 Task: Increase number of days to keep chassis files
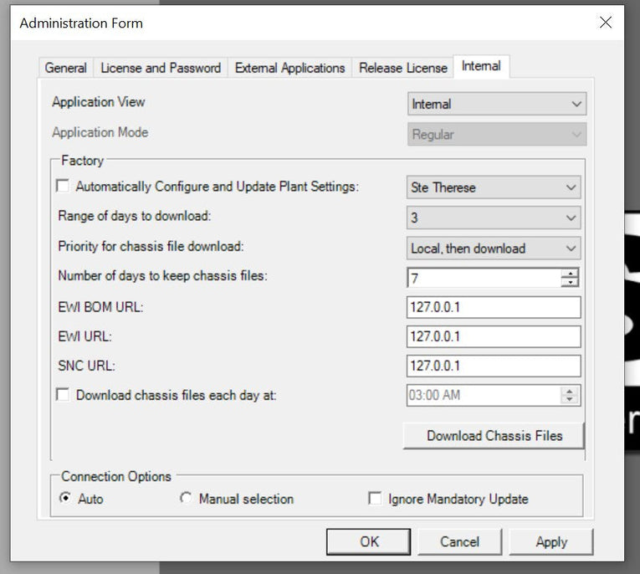[x=570, y=273]
